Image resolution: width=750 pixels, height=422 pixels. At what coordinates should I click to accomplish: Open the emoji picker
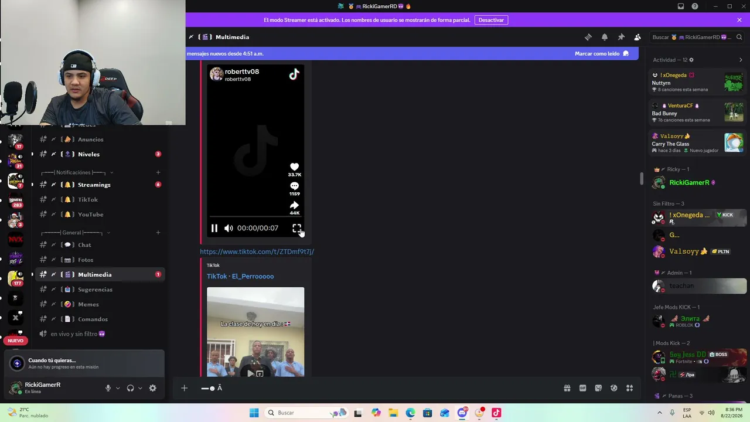pyautogui.click(x=614, y=388)
